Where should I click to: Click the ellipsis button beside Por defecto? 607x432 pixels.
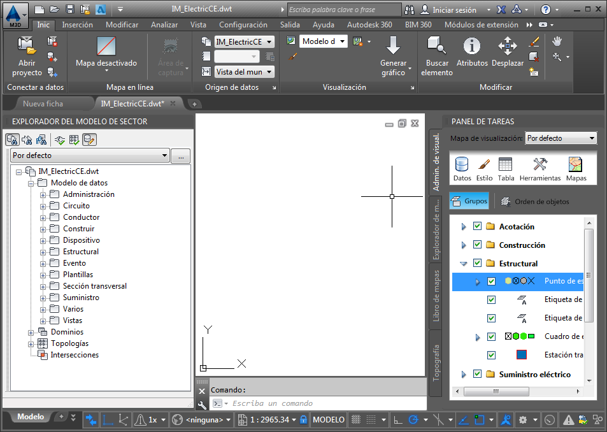pyautogui.click(x=181, y=156)
